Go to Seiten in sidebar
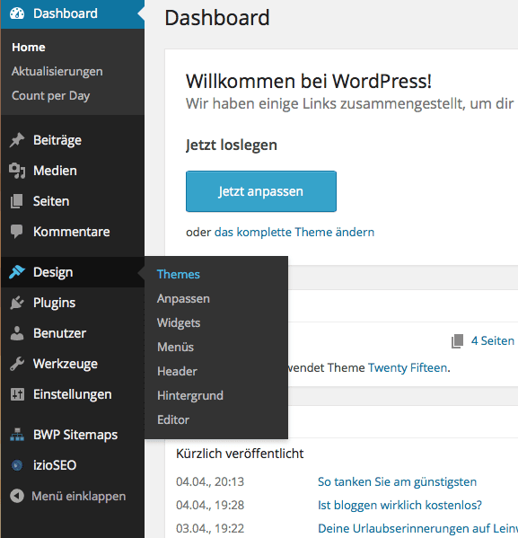This screenshot has width=518, height=538. coord(51,201)
